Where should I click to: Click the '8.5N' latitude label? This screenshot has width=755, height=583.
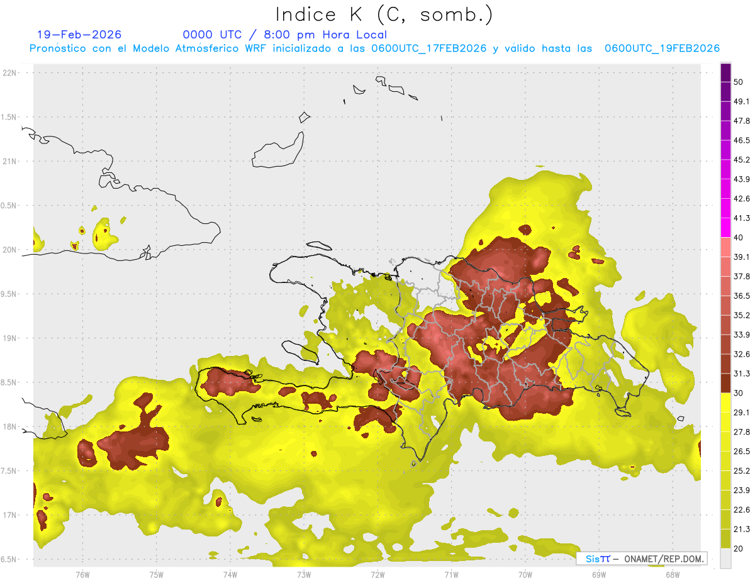click(x=8, y=382)
